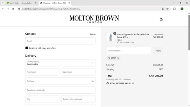
Task: Minimize the browser window
Action: 174,3
